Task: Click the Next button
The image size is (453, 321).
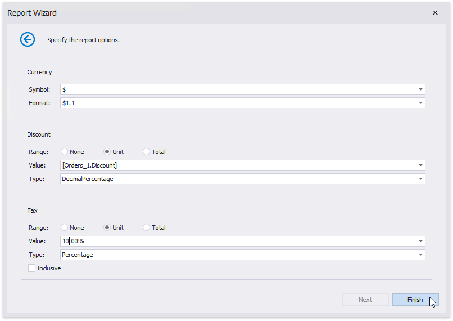Action: [x=365, y=300]
